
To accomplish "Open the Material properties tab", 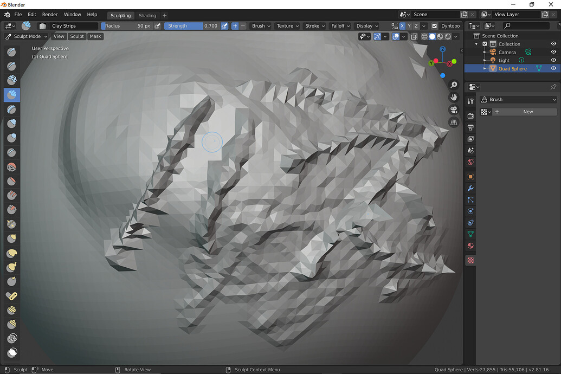I will pyautogui.click(x=470, y=246).
